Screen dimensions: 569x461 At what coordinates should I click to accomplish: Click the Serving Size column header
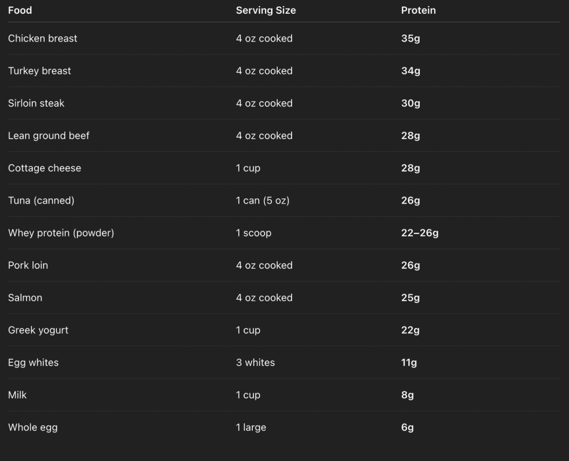[x=266, y=10]
